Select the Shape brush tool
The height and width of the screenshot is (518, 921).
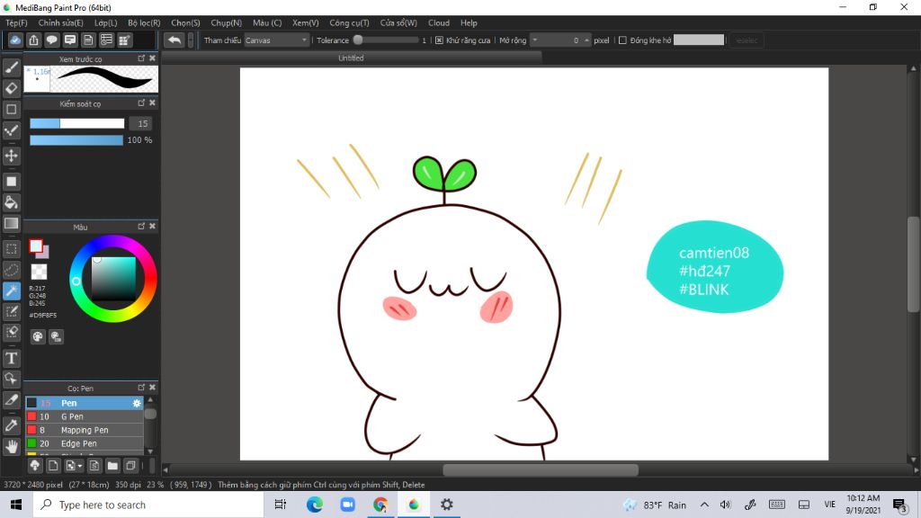coord(11,109)
